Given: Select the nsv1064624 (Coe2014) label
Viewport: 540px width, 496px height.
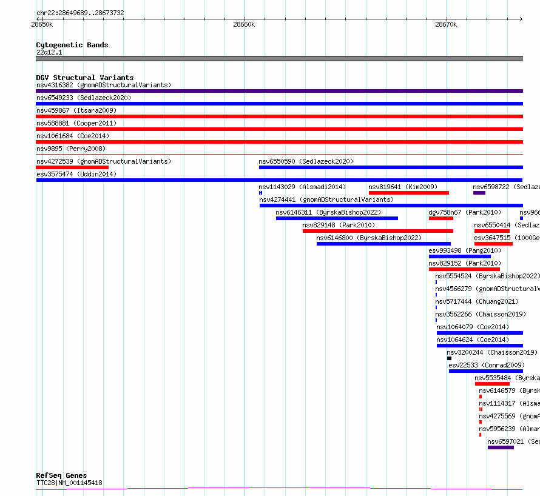Looking at the screenshot, I should [x=473, y=340].
